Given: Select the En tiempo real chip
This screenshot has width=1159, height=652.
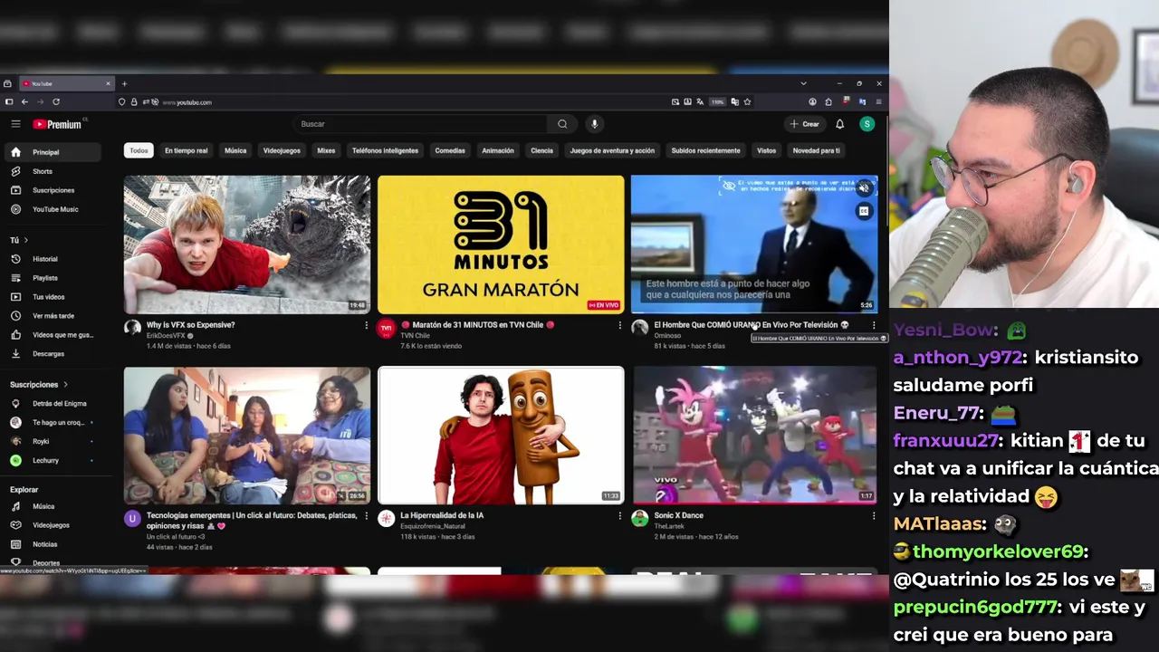Looking at the screenshot, I should click(x=186, y=151).
